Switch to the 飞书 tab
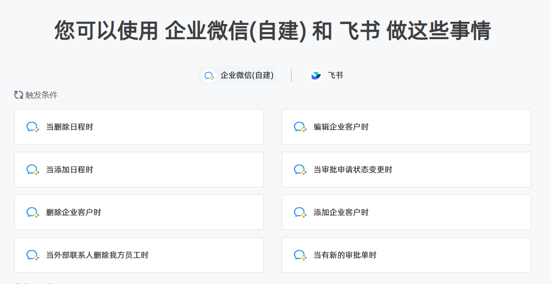Viewport: 551px width, 284px height. [327, 75]
